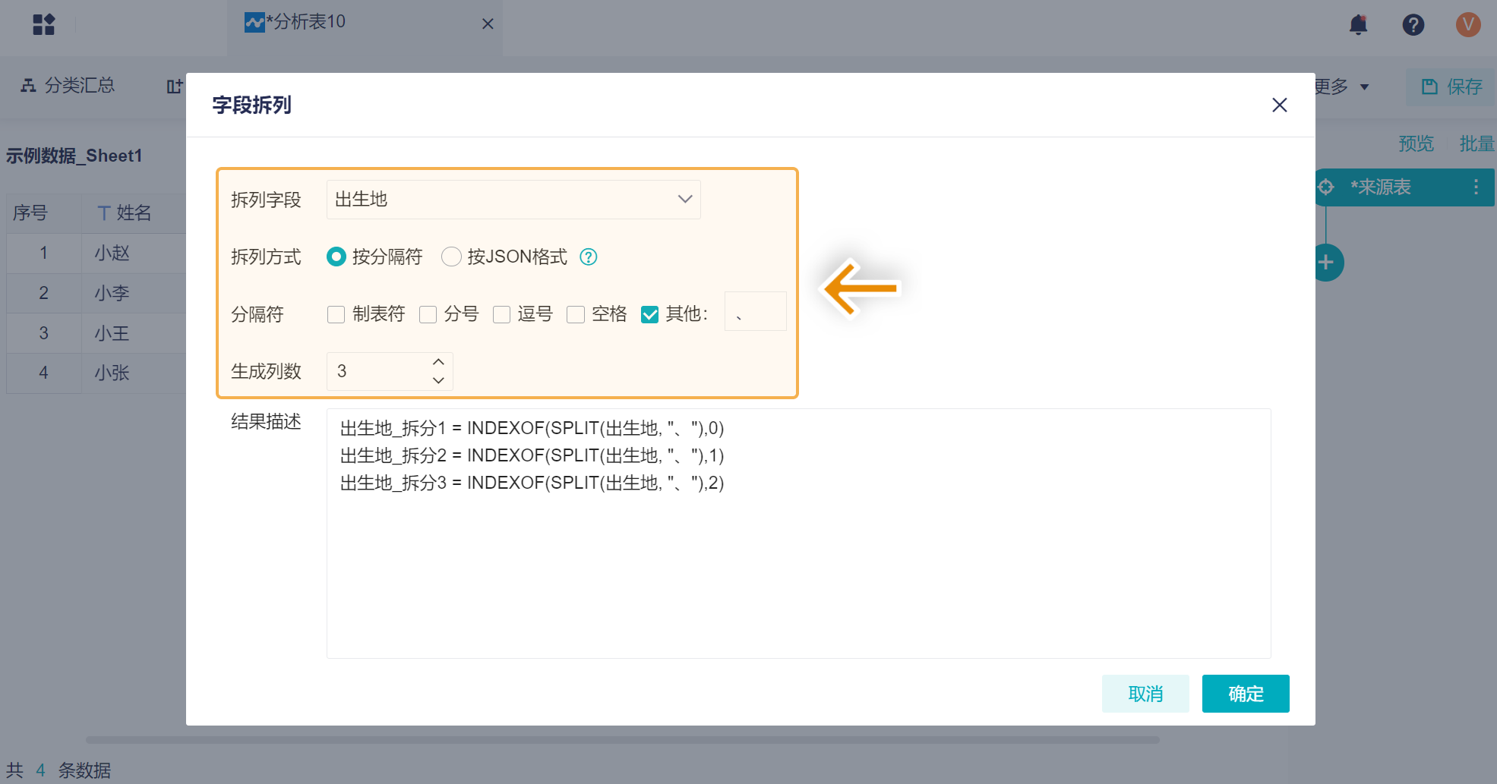Click the 确定 button
The height and width of the screenshot is (784, 1497).
click(x=1246, y=694)
